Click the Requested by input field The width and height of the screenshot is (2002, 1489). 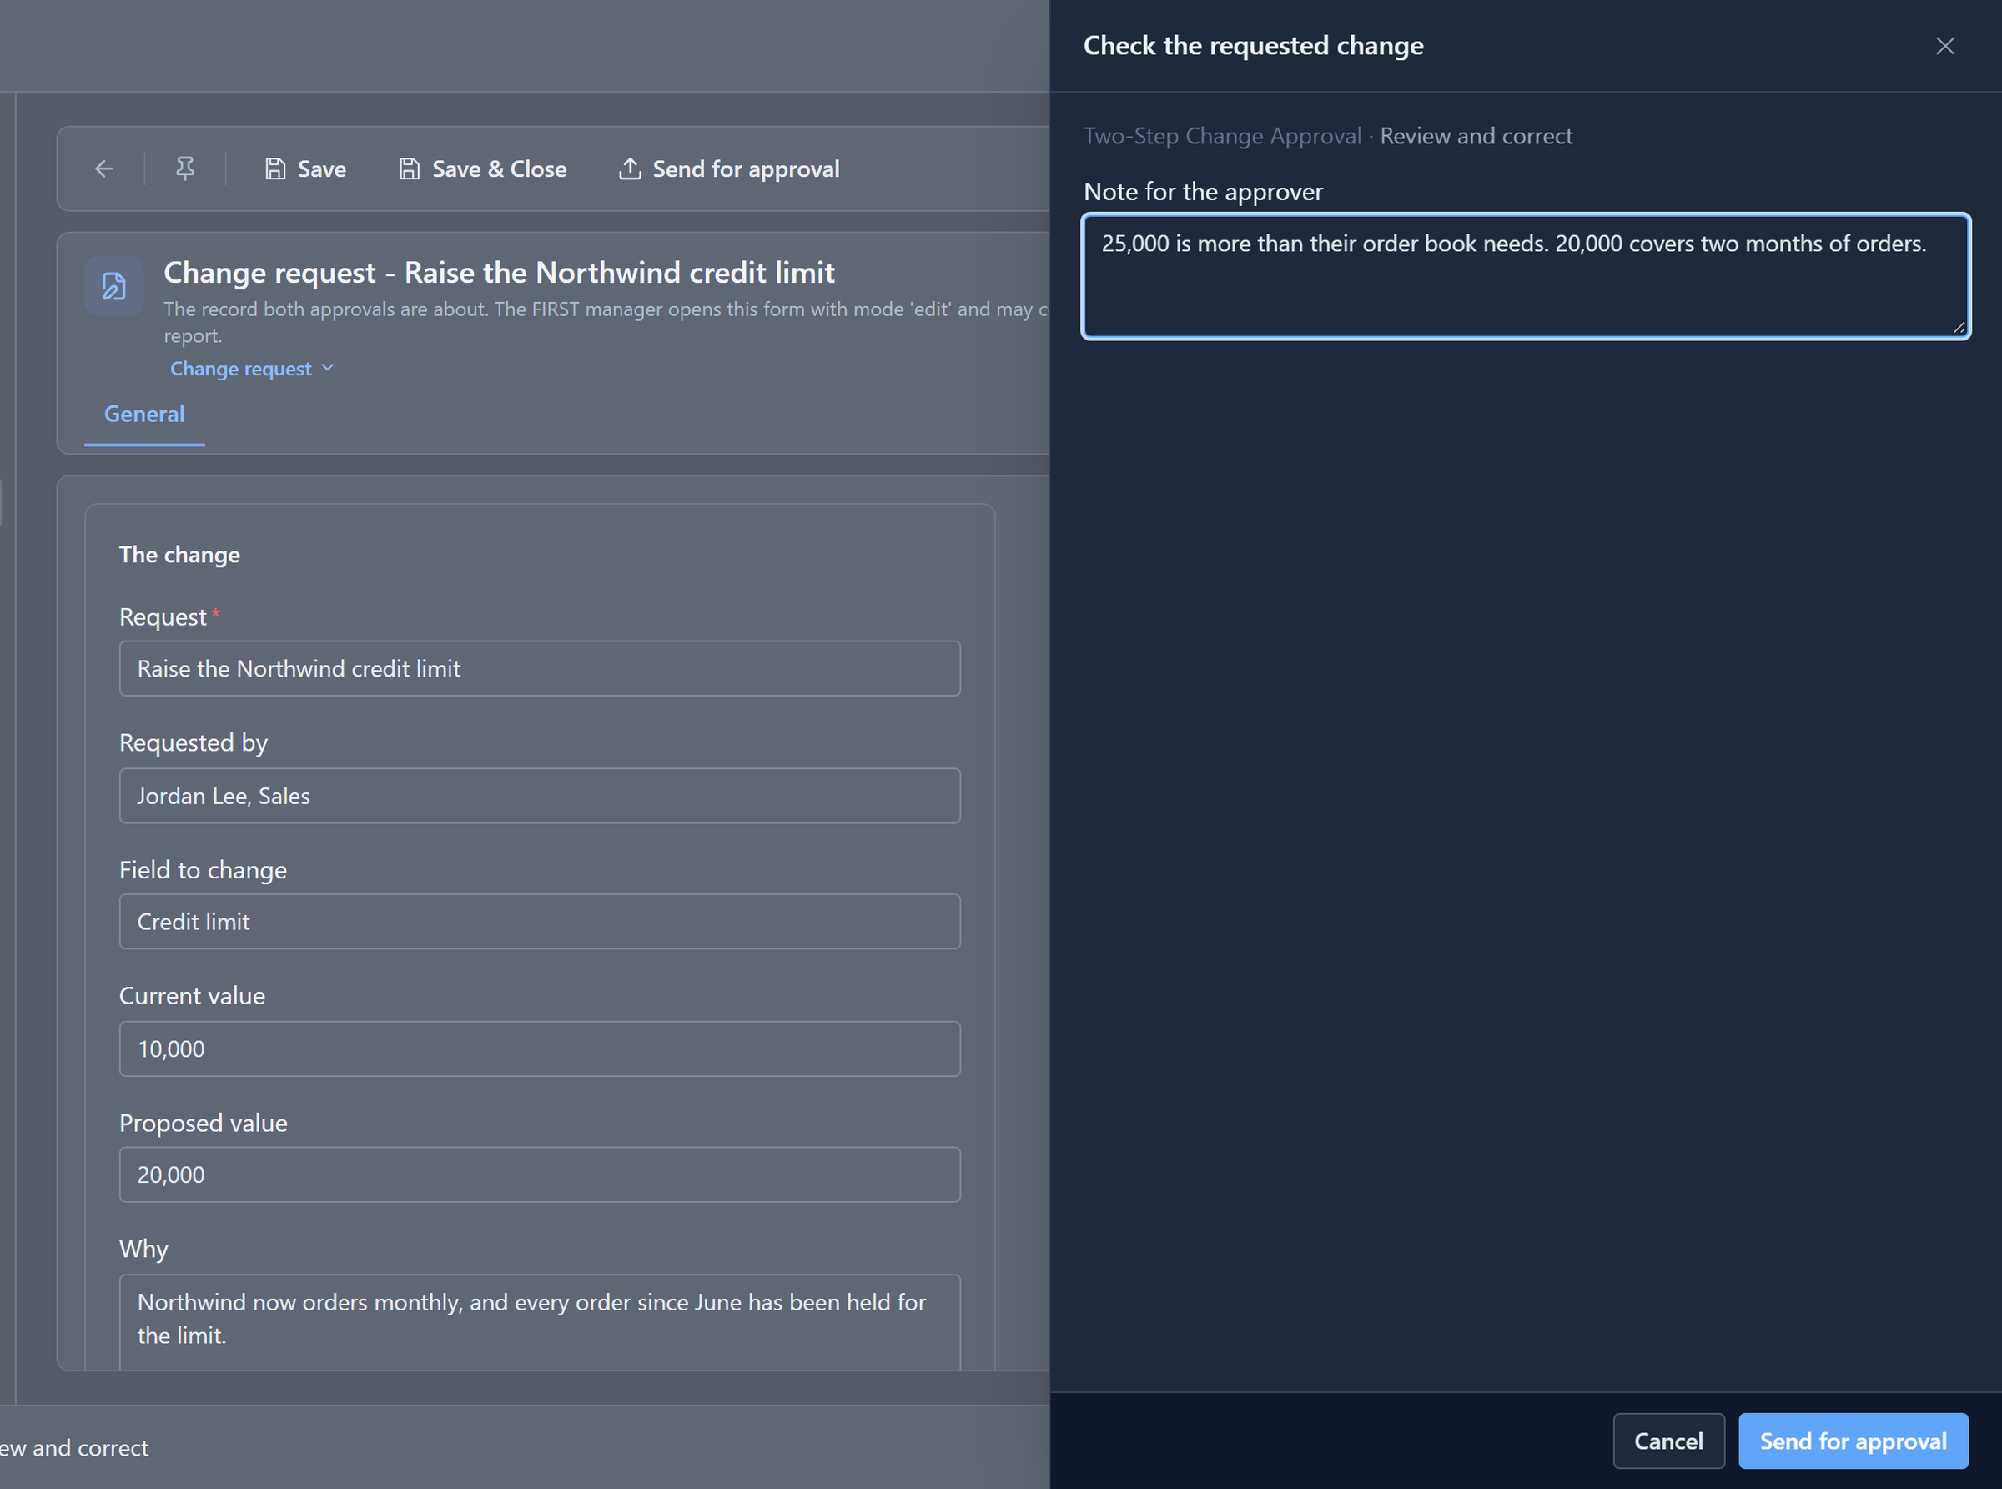coord(540,796)
